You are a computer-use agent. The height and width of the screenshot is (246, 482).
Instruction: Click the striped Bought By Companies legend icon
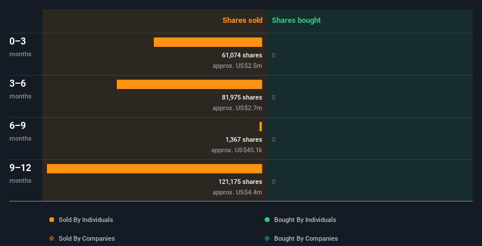click(x=267, y=238)
